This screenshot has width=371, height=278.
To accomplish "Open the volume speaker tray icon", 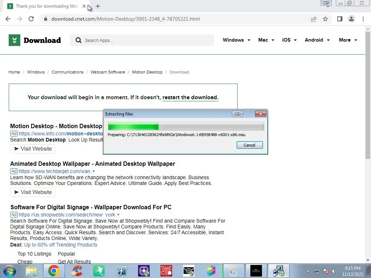I will (334, 271).
